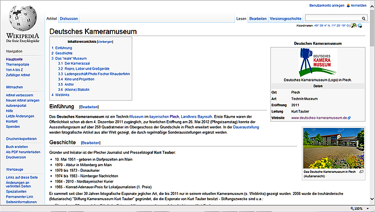The height and width of the screenshot is (212, 375).
Task: Follow the bayerischen link
Action: [159, 117]
